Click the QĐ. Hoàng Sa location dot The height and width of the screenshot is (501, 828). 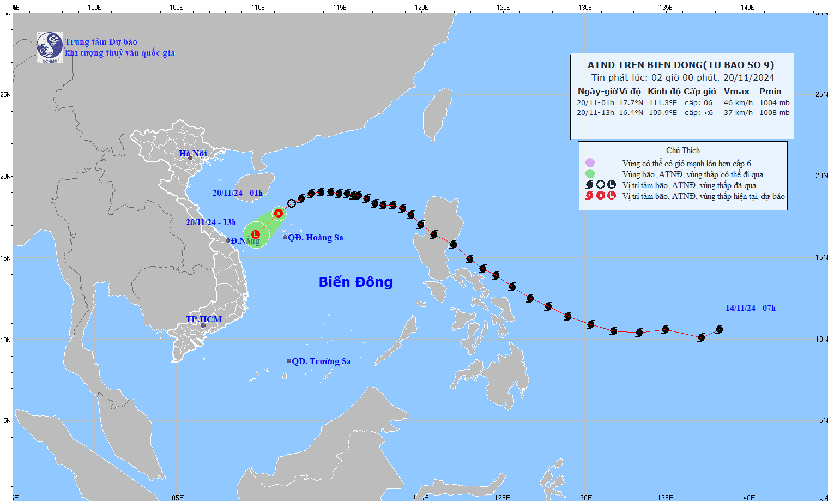(x=285, y=237)
